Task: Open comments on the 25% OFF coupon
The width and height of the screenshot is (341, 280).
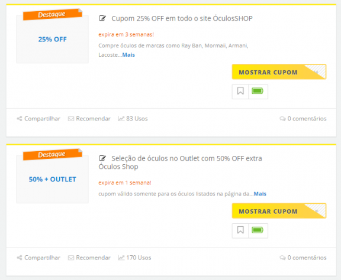Action: 303,119
